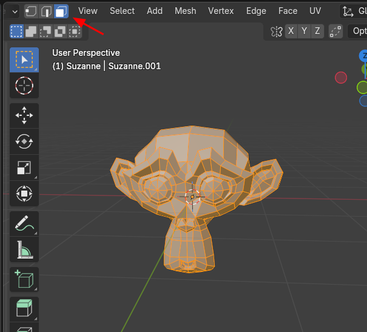
Task: Open the Add menu
Action: [x=155, y=11]
